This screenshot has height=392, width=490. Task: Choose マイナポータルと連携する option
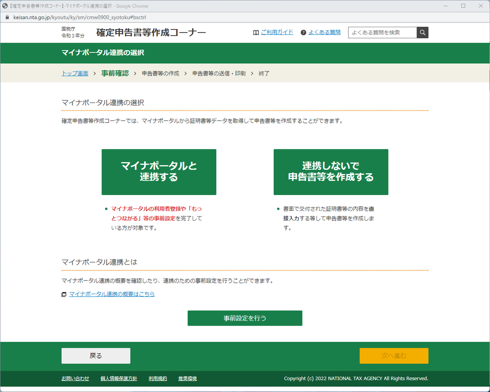(159, 172)
